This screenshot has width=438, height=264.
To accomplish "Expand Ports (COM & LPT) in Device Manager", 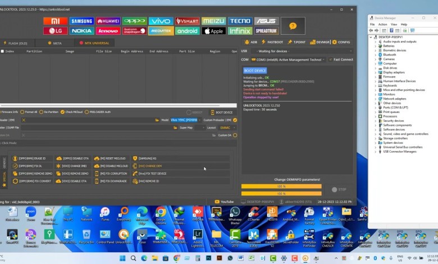I will tap(375, 107).
